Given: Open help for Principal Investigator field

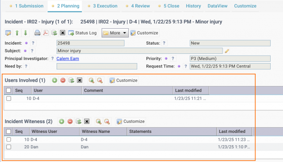Looking at the screenshot, I should [x=52, y=59].
